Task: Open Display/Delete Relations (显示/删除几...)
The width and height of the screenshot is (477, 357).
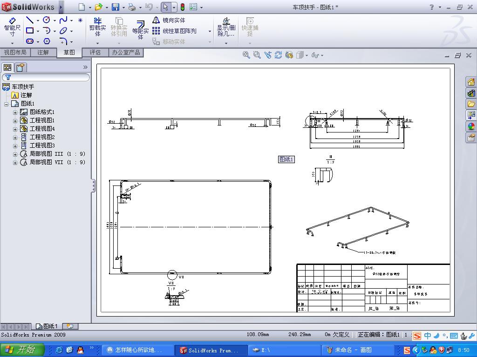Action: pyautogui.click(x=226, y=26)
